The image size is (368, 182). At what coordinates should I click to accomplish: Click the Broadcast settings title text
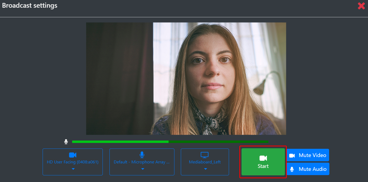tap(30, 5)
